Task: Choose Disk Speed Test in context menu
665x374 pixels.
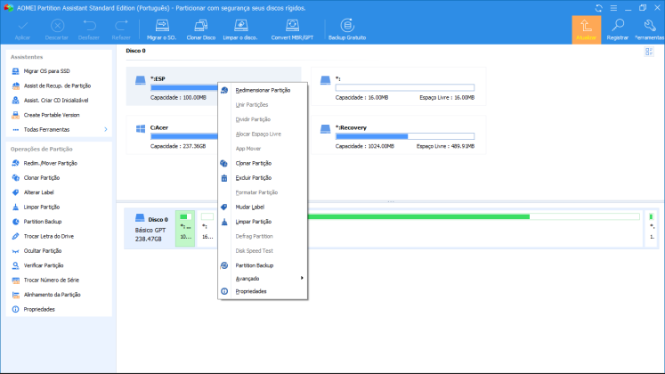Action: coord(263,251)
